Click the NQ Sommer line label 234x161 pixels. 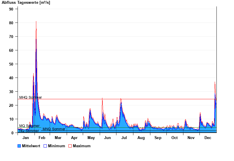point(29,131)
